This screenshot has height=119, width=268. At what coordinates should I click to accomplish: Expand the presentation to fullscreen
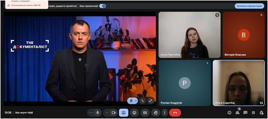[151, 101]
